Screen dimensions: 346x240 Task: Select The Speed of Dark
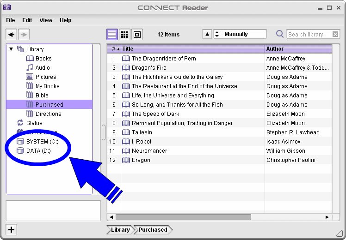(x=220, y=114)
